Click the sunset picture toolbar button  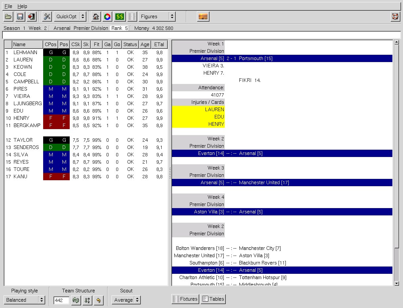pyautogui.click(x=203, y=17)
